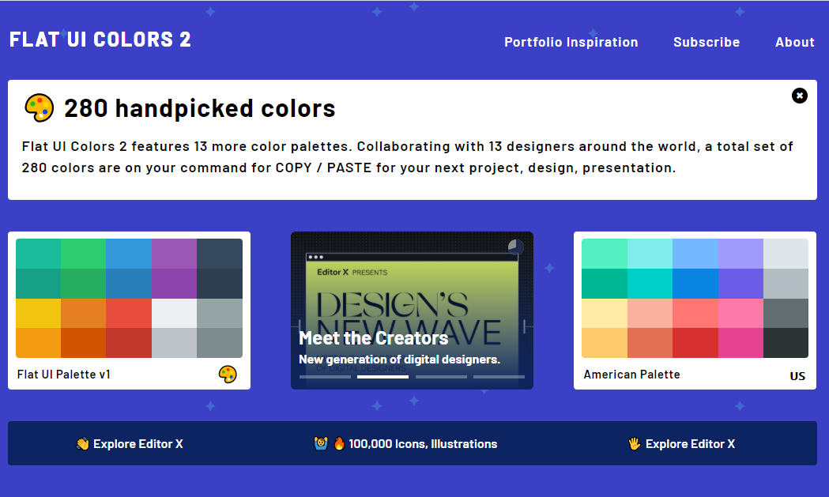829x497 pixels.
Task: Open the American Palette title
Action: (x=631, y=375)
